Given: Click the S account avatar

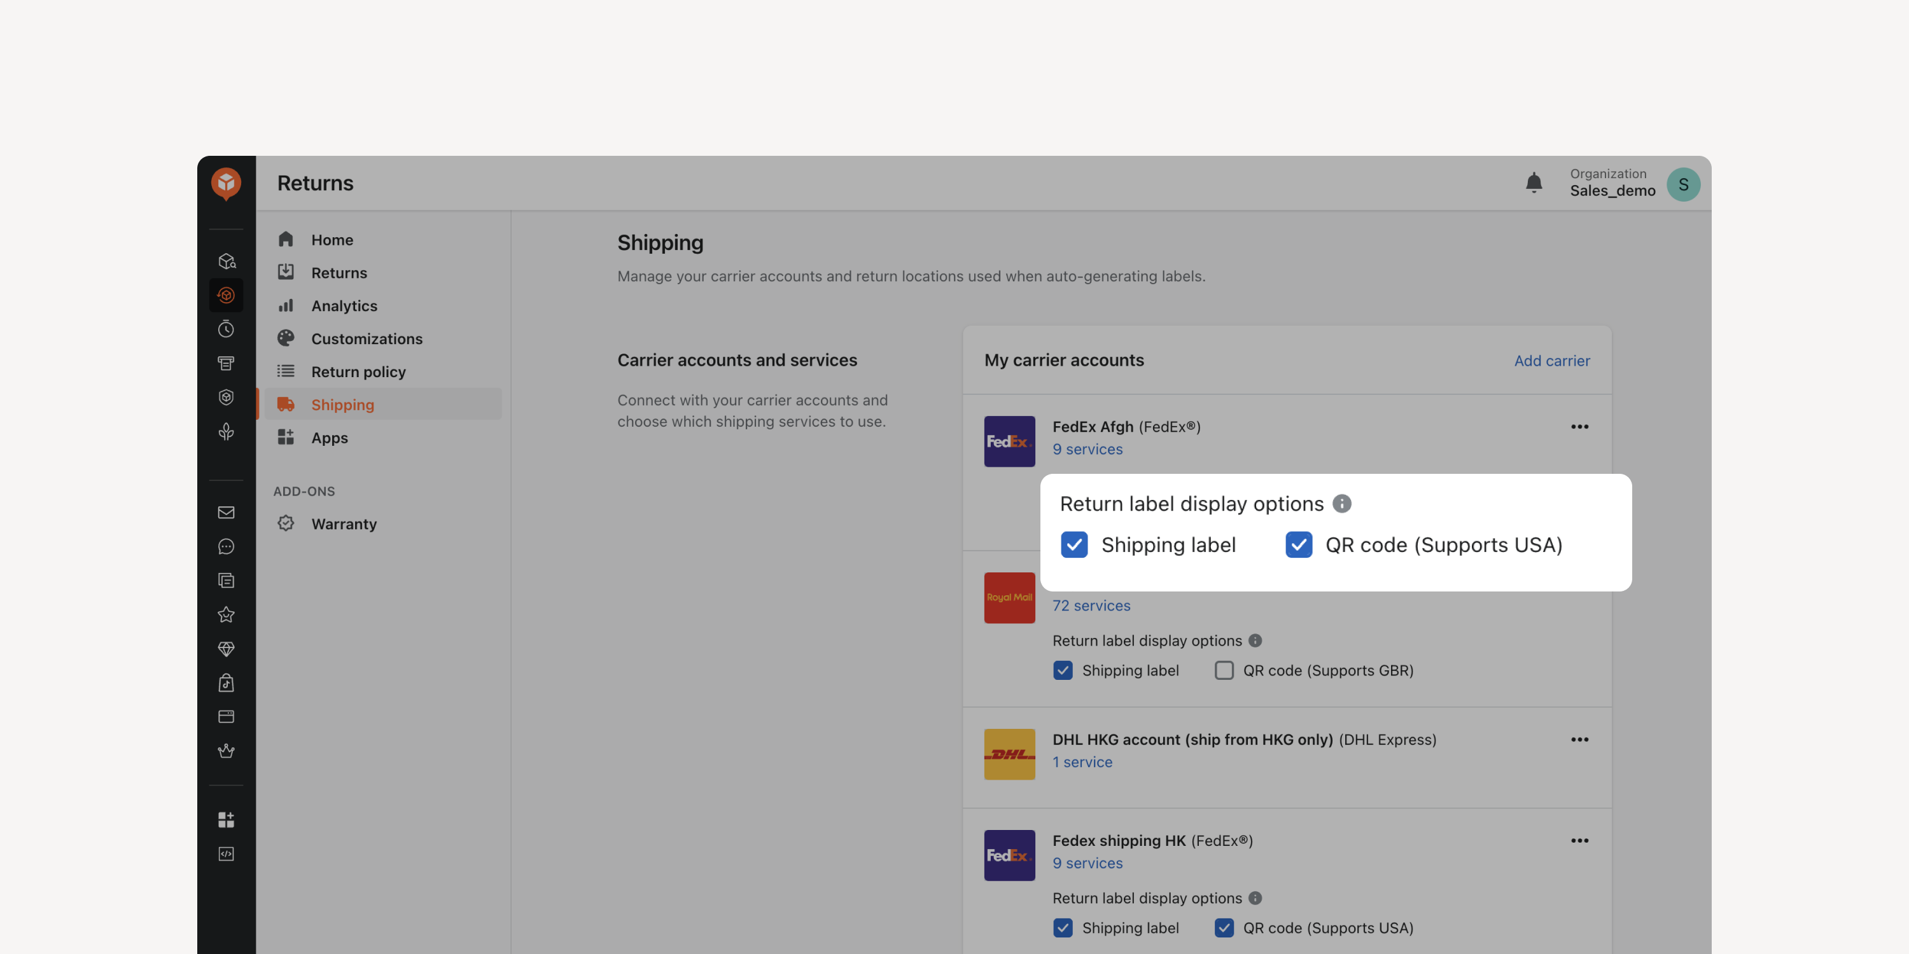Looking at the screenshot, I should tap(1683, 184).
